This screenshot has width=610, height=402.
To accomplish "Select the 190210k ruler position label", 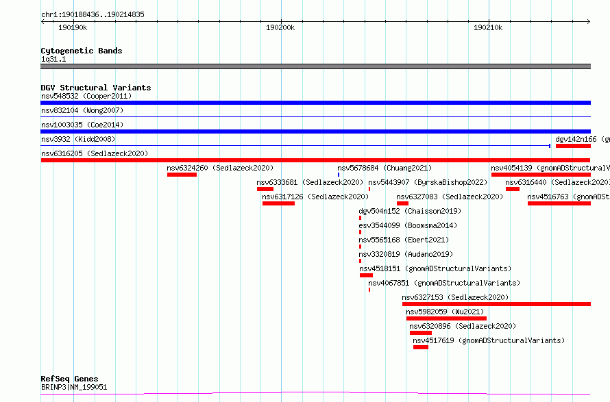I will (488, 27).
